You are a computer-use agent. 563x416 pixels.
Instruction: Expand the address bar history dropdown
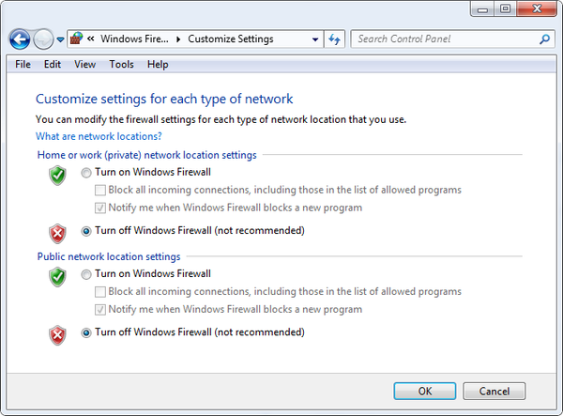click(315, 39)
